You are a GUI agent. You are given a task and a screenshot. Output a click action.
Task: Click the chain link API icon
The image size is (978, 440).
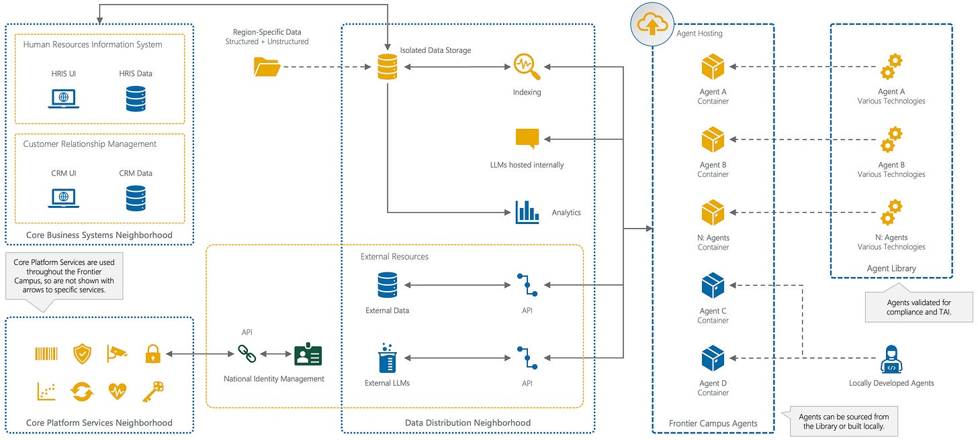click(247, 353)
